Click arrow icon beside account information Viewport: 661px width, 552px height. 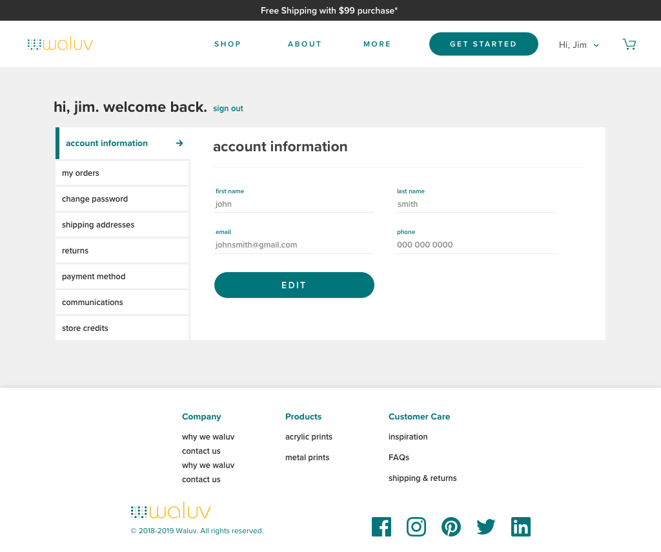179,143
